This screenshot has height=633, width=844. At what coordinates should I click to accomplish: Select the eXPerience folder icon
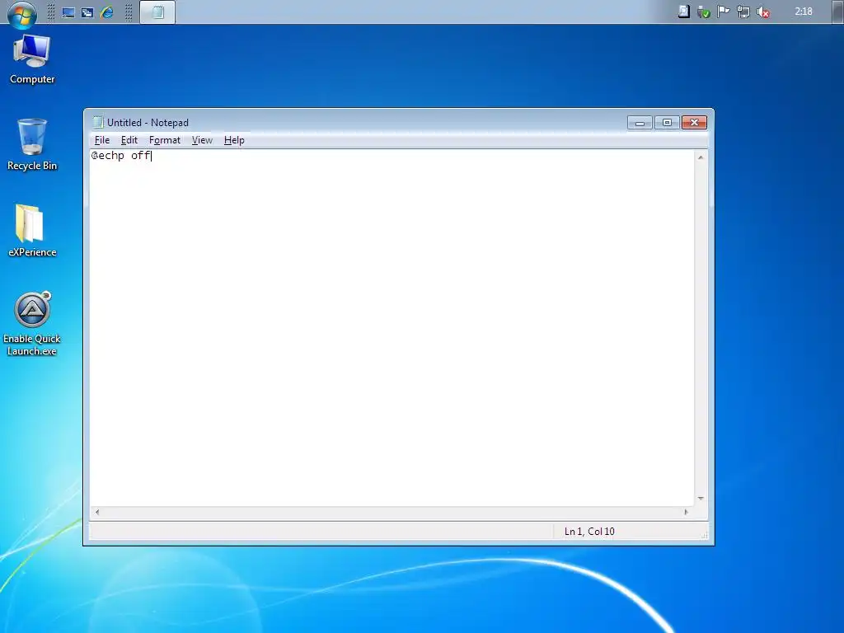32,231
